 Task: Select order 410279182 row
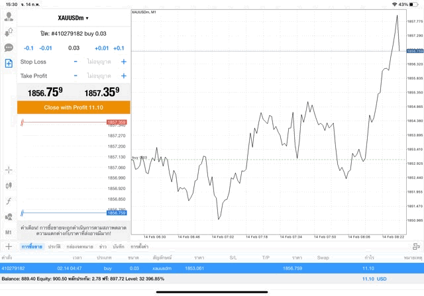[x=212, y=268]
